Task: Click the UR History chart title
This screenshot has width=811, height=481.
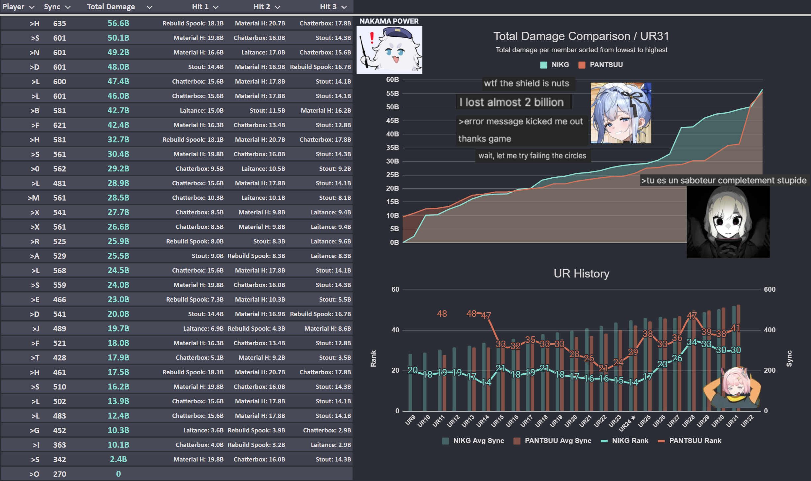Action: [x=581, y=274]
